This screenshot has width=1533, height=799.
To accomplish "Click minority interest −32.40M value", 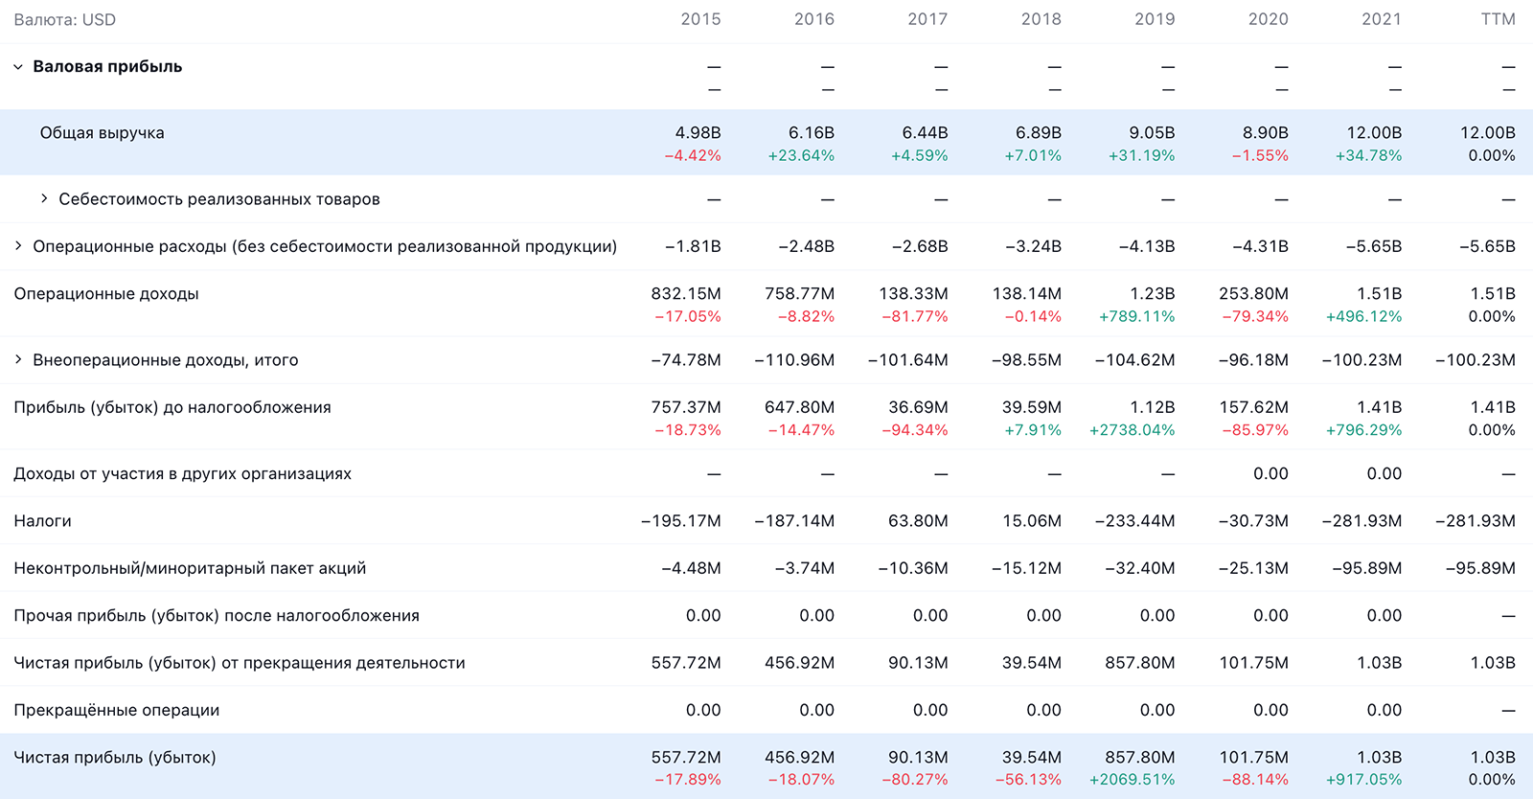I will tap(1140, 568).
